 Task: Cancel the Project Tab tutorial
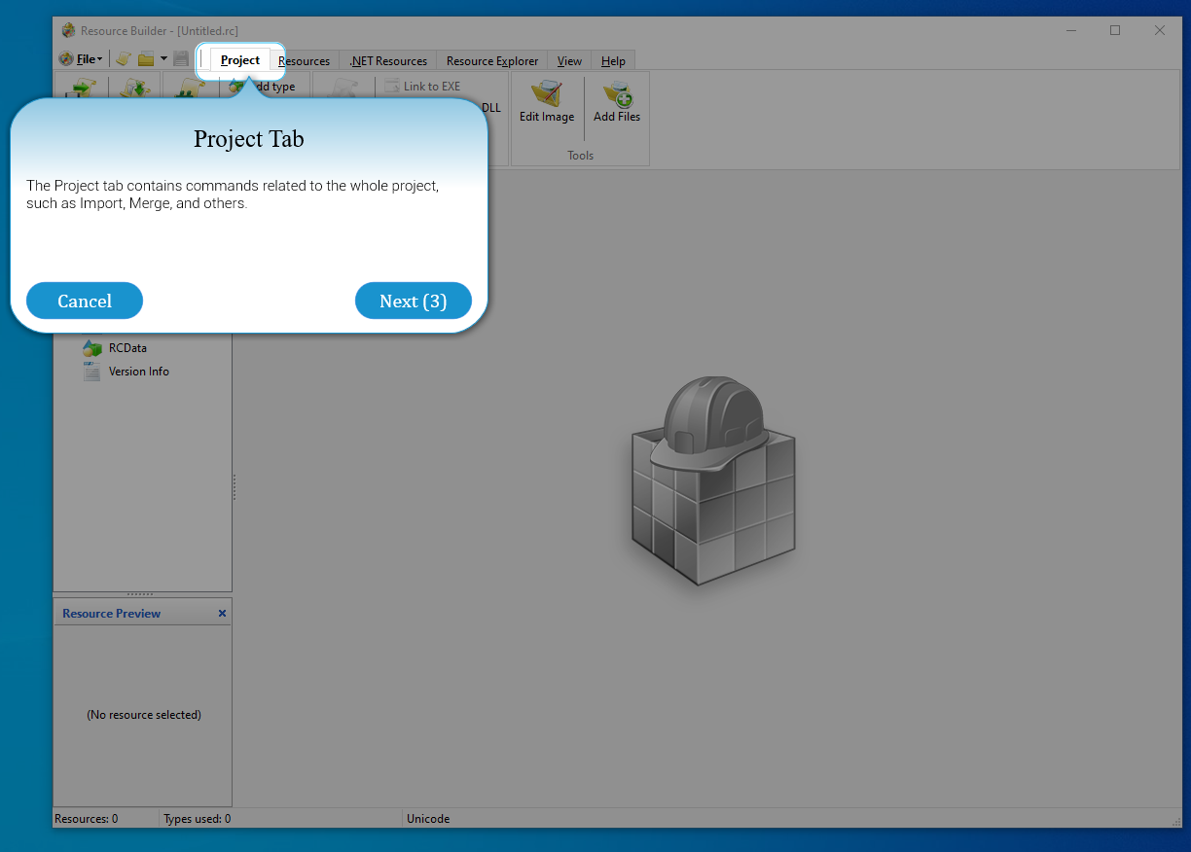(85, 302)
